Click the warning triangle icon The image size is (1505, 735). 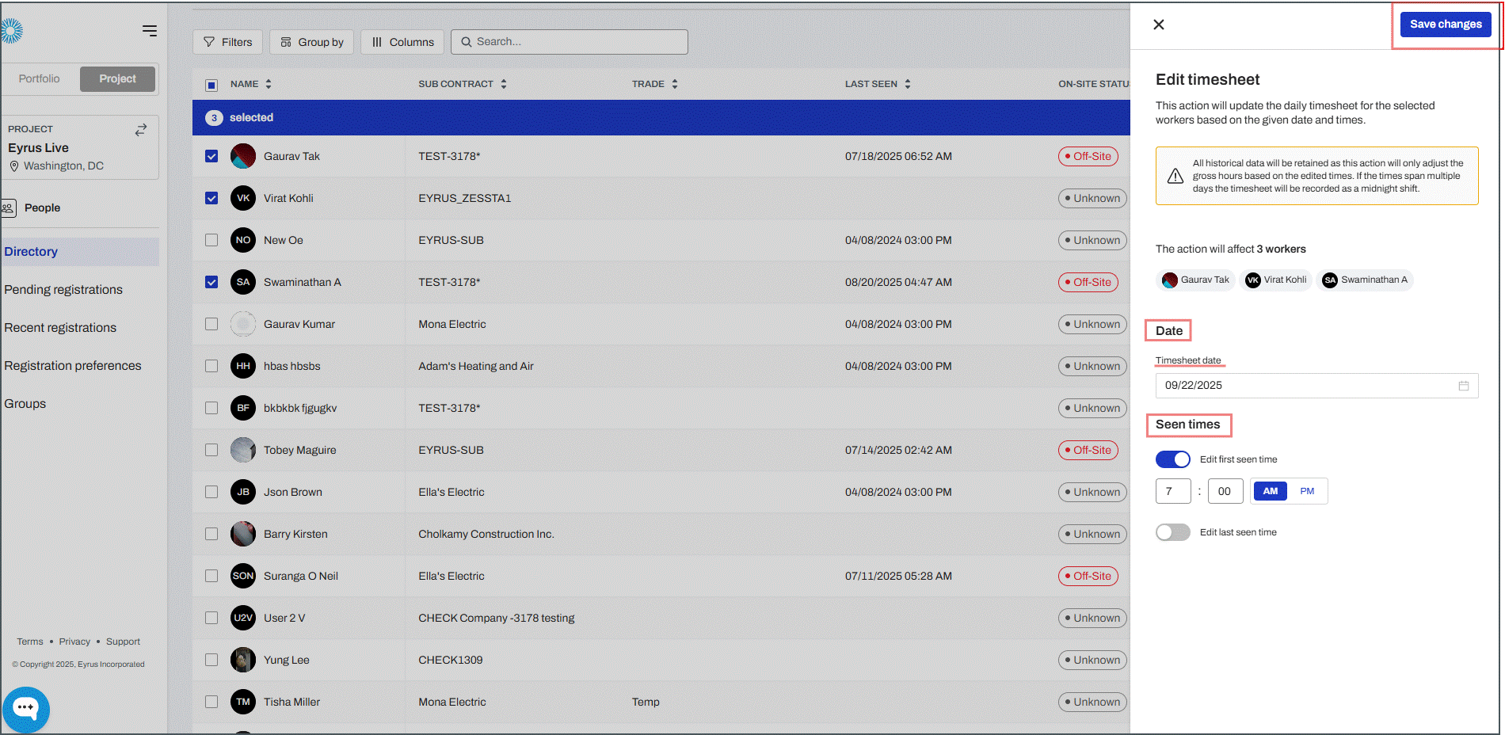(1175, 176)
